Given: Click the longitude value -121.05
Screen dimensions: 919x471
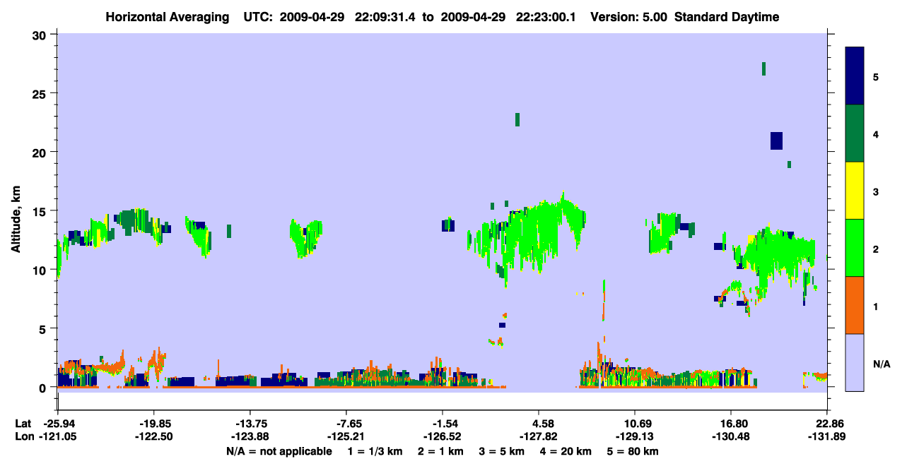Looking at the screenshot, I should click(57, 436).
